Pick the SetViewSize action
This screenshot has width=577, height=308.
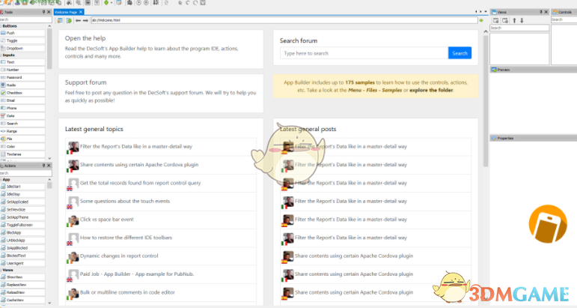coord(22,210)
